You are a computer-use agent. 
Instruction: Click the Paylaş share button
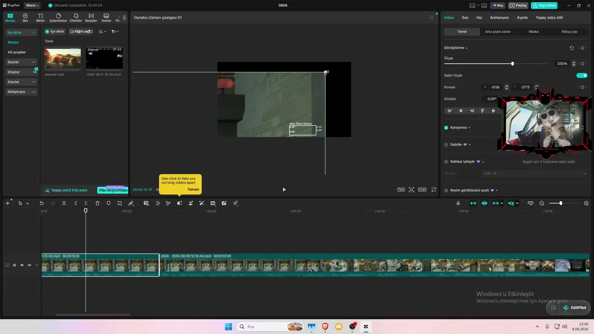[x=518, y=6]
